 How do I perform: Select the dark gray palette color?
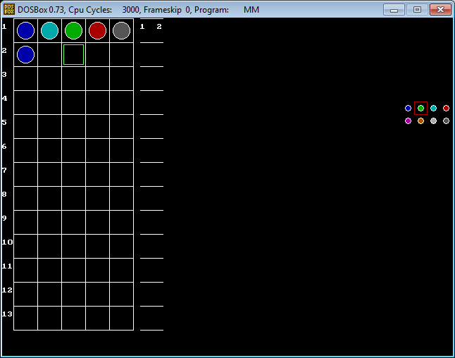446,121
